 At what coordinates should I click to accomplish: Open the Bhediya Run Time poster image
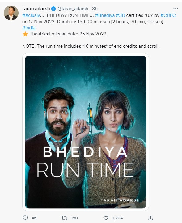click(86, 132)
